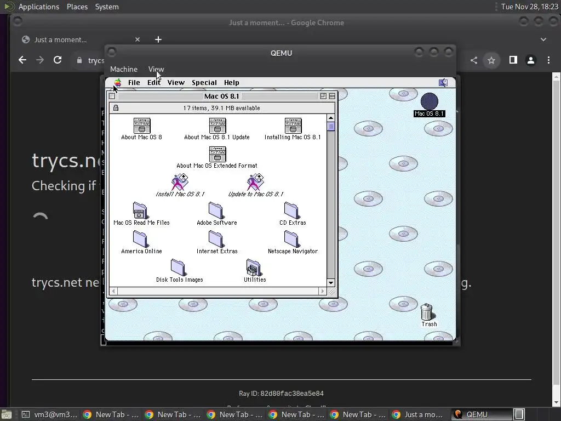Close the Just a moment tab
This screenshot has height=421, width=561.
pos(138,39)
